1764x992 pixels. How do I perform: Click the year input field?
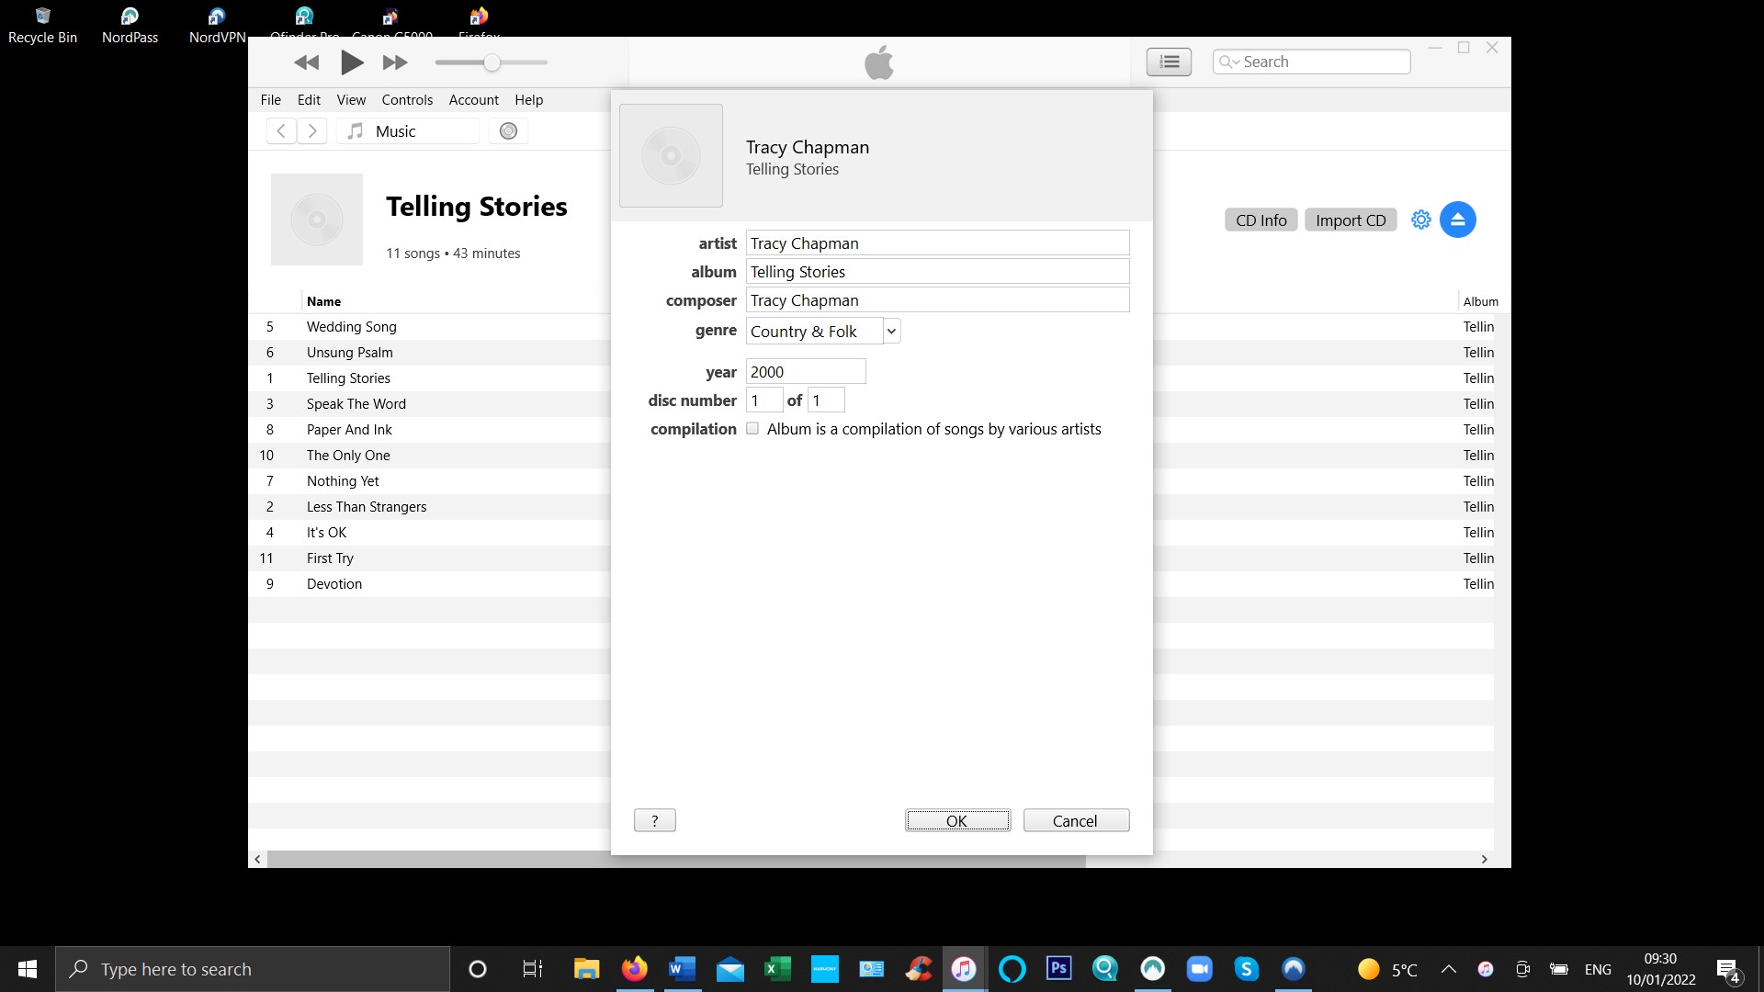click(x=805, y=372)
